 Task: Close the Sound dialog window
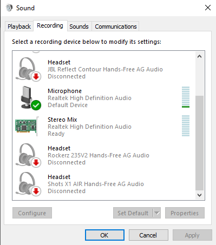pos(208,8)
